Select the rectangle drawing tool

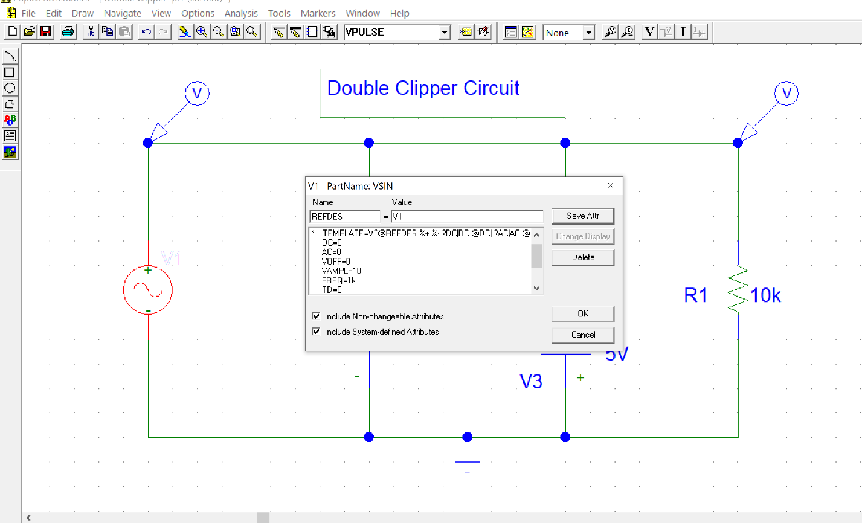point(10,71)
